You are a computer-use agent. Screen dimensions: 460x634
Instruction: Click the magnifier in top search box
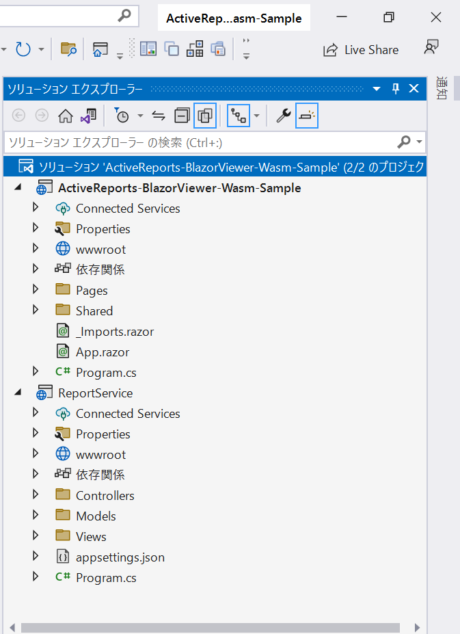click(x=124, y=15)
